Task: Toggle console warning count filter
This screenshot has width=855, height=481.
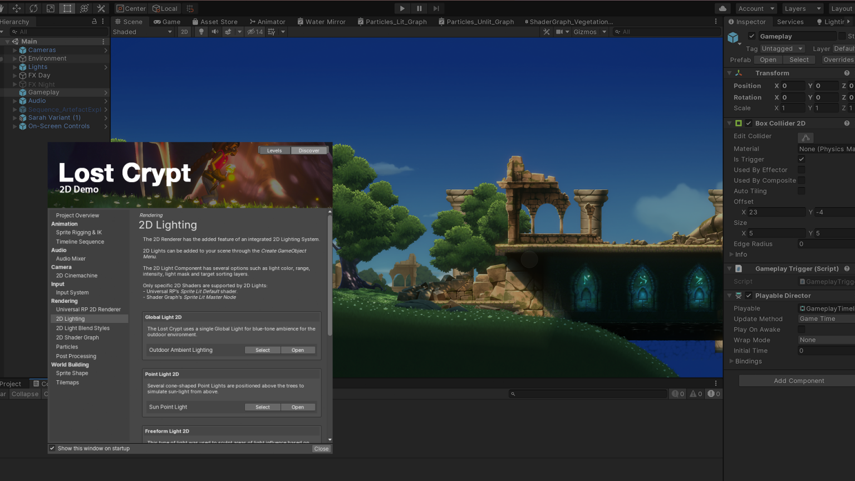Action: click(x=695, y=394)
